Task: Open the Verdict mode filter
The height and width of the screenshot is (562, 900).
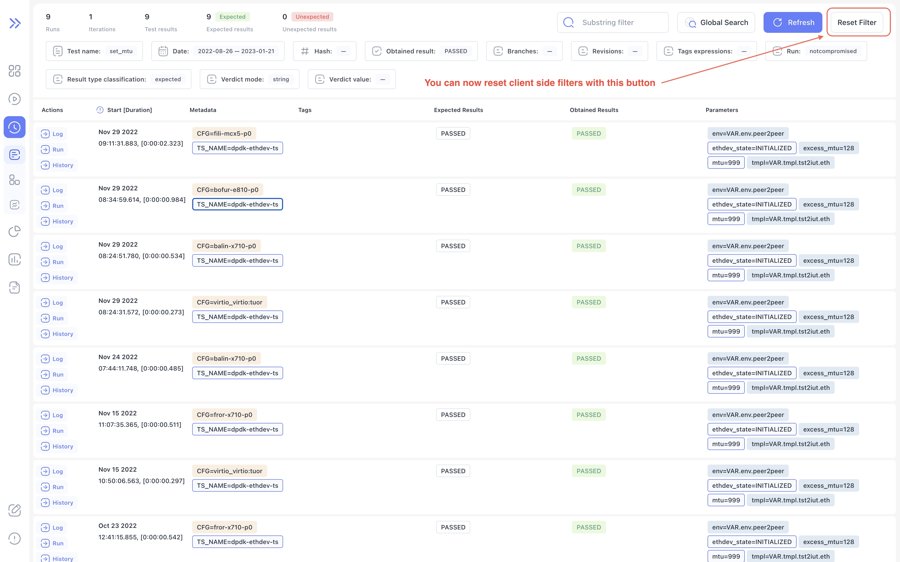Action: point(249,79)
